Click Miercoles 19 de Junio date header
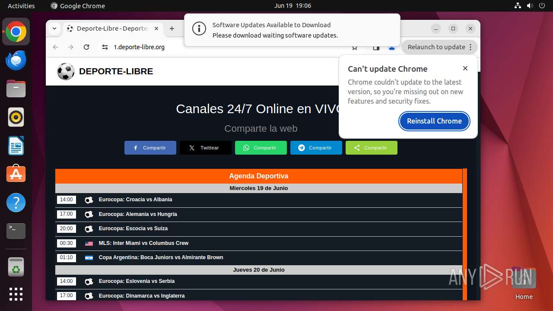The image size is (553, 311). [x=259, y=188]
